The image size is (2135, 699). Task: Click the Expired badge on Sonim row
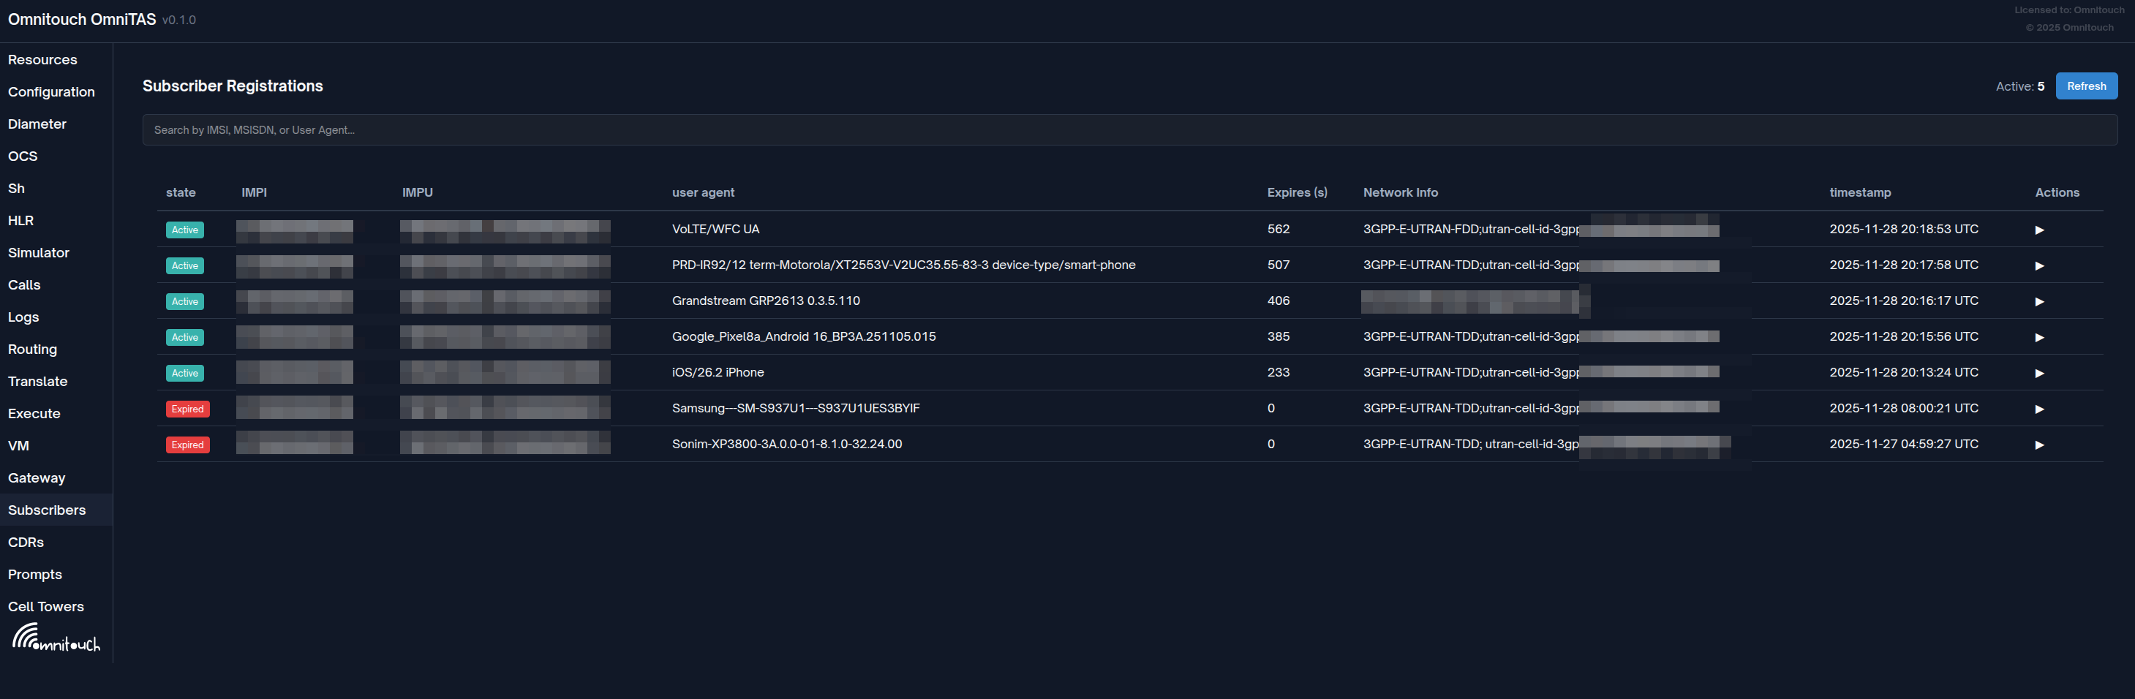pyautogui.click(x=187, y=445)
